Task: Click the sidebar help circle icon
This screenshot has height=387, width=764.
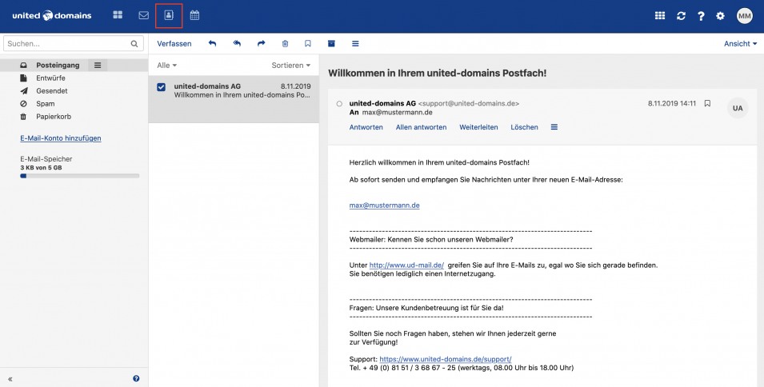Action: [136, 378]
